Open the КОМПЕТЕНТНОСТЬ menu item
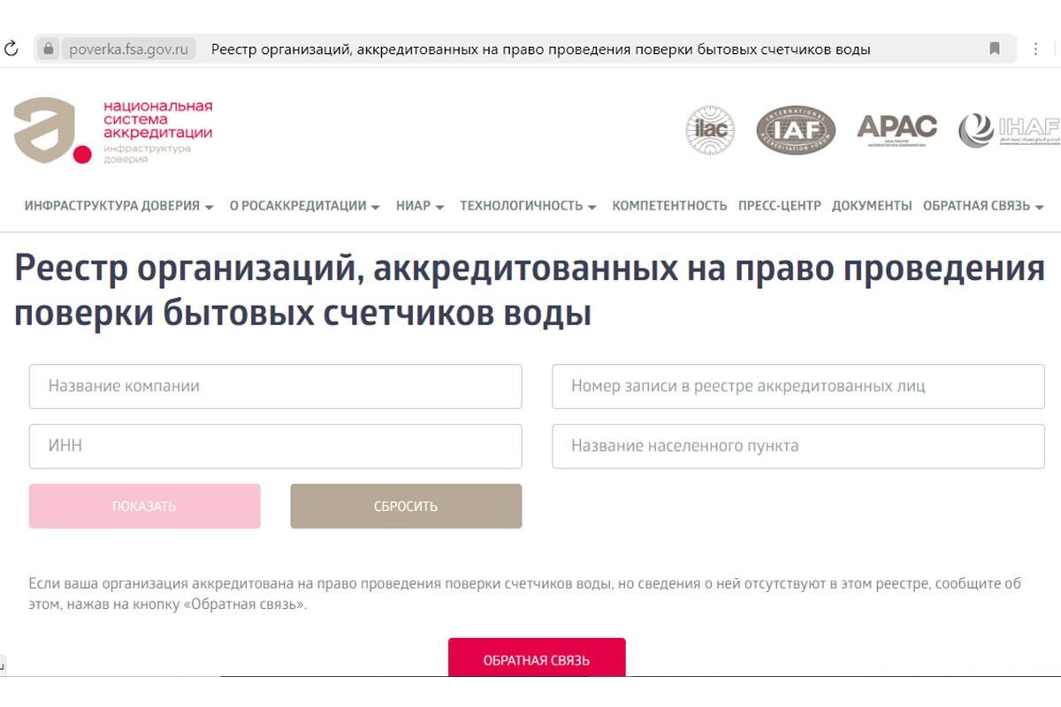The width and height of the screenshot is (1061, 707). (x=668, y=204)
